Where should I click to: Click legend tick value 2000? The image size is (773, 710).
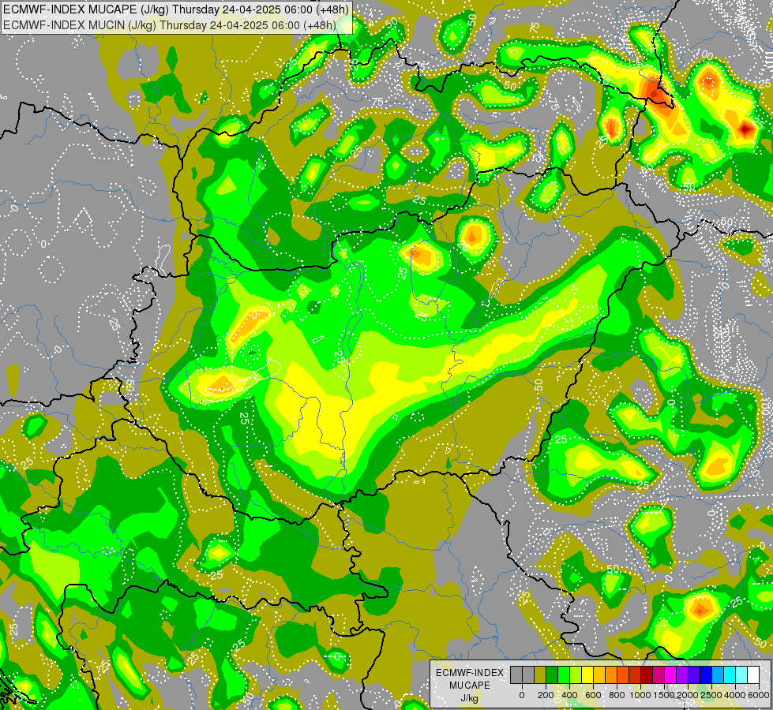point(689,695)
